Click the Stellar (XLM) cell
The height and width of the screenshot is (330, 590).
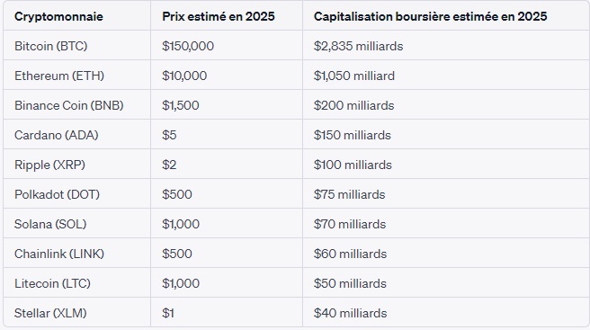[x=50, y=313]
